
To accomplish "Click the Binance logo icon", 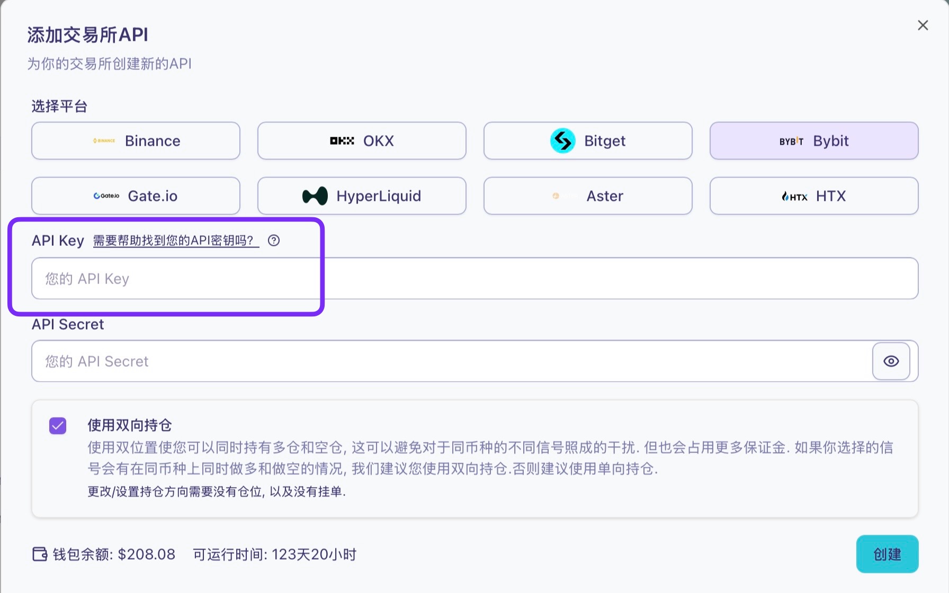I will pyautogui.click(x=104, y=141).
